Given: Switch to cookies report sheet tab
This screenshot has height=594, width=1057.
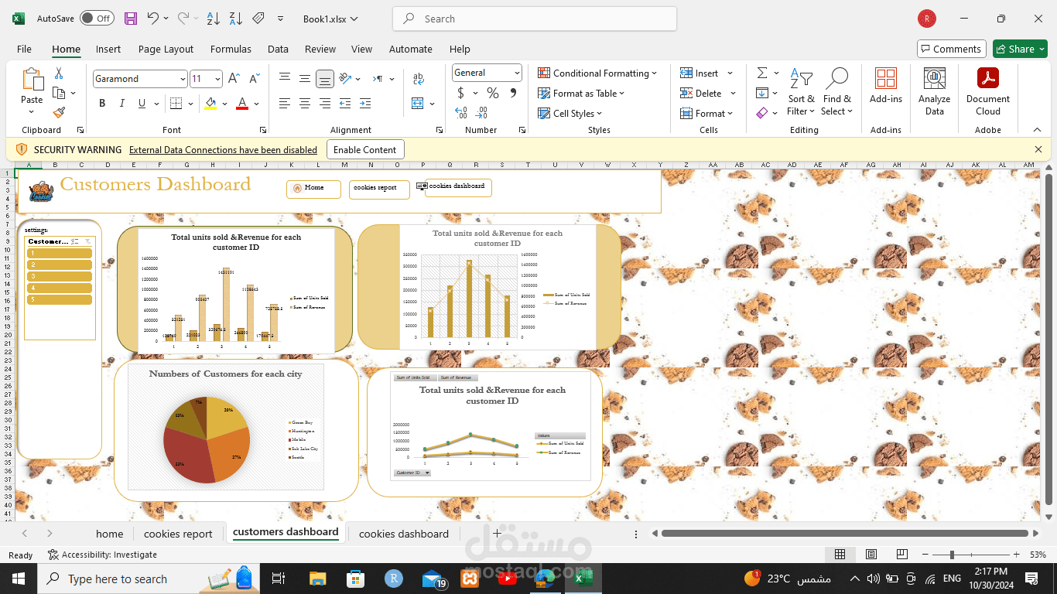Looking at the screenshot, I should pos(178,534).
